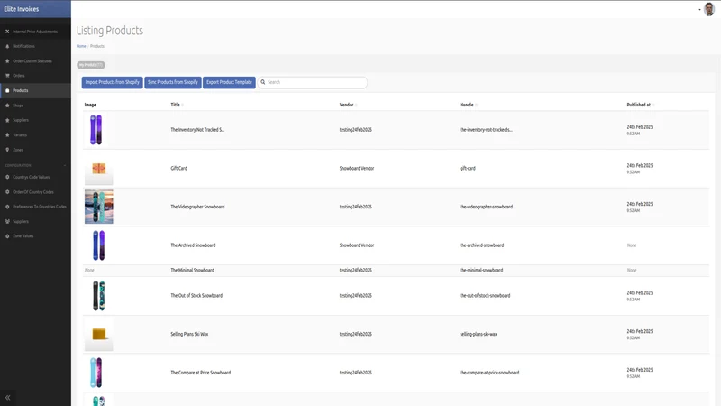Click the people icon for configuration Suppliers
Image resolution: width=721 pixels, height=406 pixels.
pyautogui.click(x=7, y=221)
